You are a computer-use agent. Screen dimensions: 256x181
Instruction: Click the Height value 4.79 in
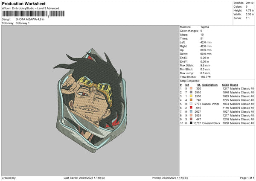point(250,10)
